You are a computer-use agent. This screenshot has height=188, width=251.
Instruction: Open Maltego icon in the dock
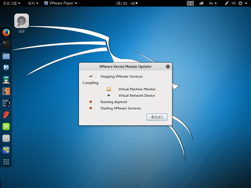6,103
